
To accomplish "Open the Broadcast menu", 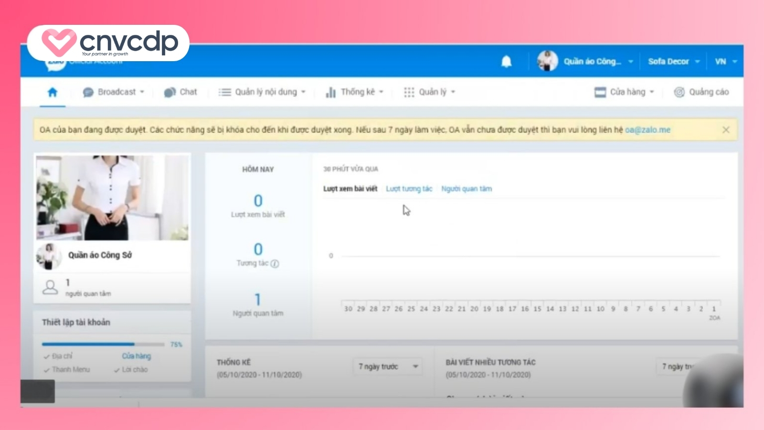I will (114, 92).
